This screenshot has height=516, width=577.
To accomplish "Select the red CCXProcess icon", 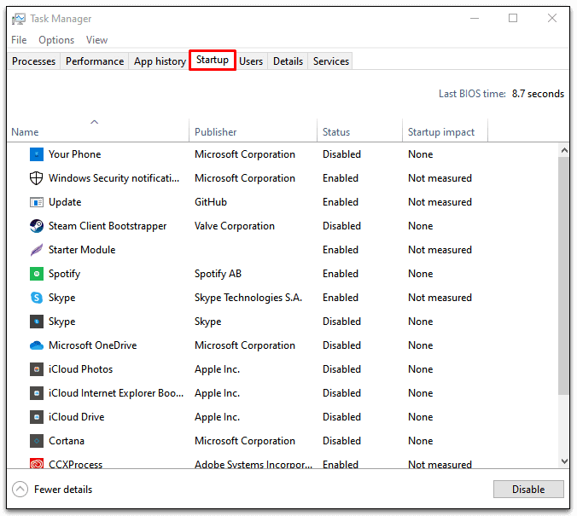I will click(37, 465).
